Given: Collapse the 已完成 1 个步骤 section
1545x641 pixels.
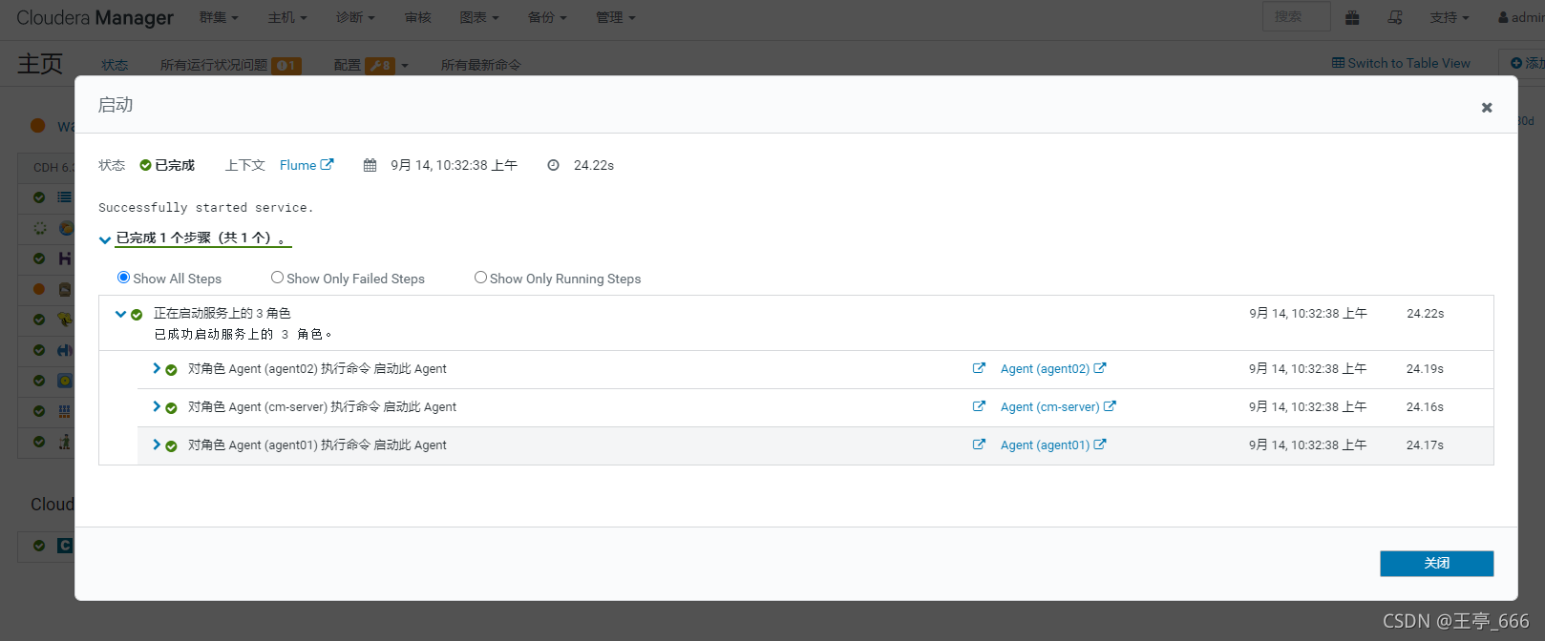Looking at the screenshot, I should pos(105,239).
